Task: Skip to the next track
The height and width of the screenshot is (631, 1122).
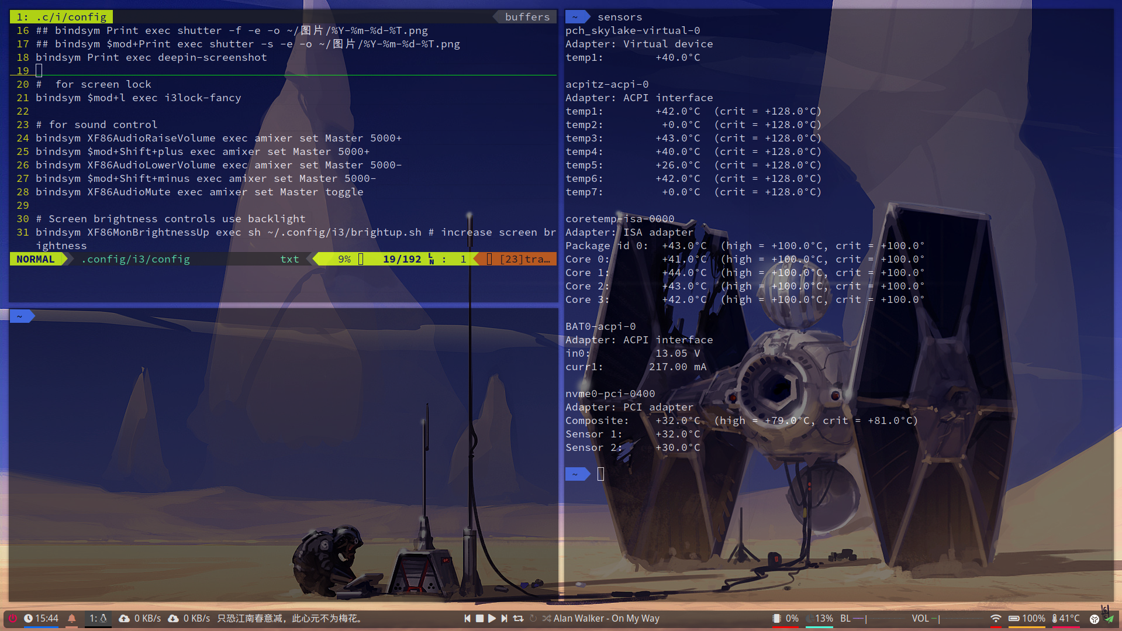Action: [504, 618]
